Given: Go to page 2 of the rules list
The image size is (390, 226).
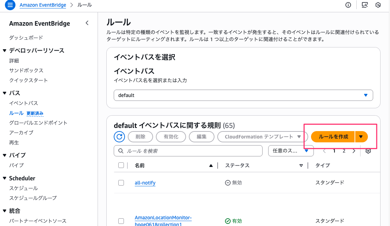Looking at the screenshot, I should click(x=343, y=151).
